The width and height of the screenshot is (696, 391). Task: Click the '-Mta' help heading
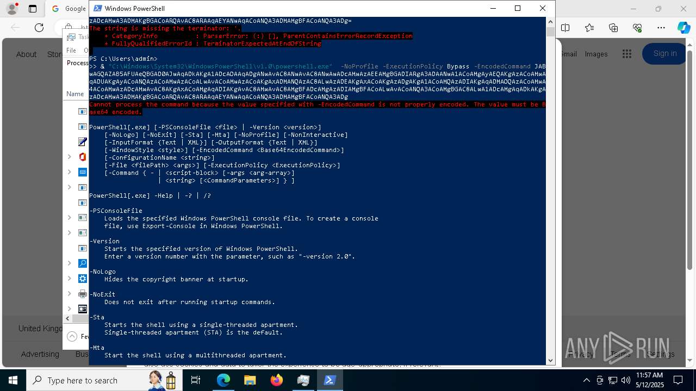(97, 348)
